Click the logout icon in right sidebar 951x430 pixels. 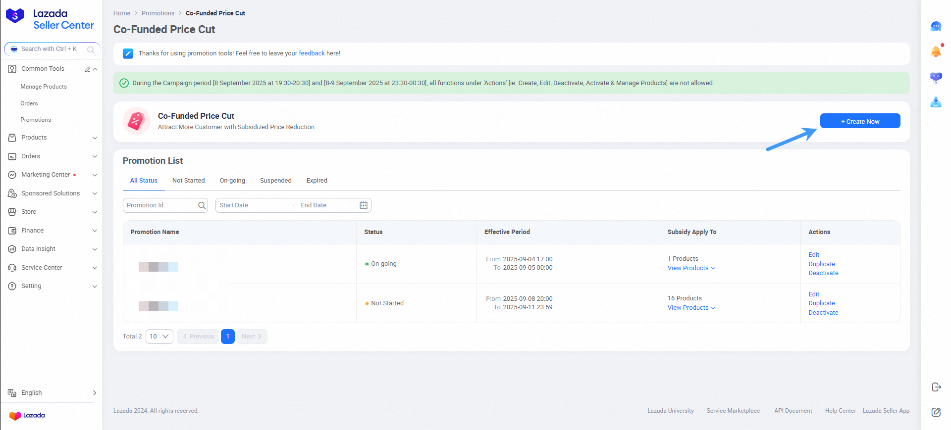click(x=936, y=387)
